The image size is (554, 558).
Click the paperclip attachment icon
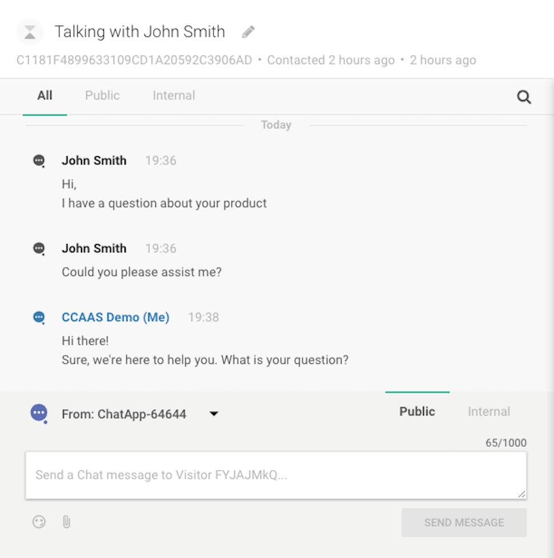pyautogui.click(x=66, y=522)
